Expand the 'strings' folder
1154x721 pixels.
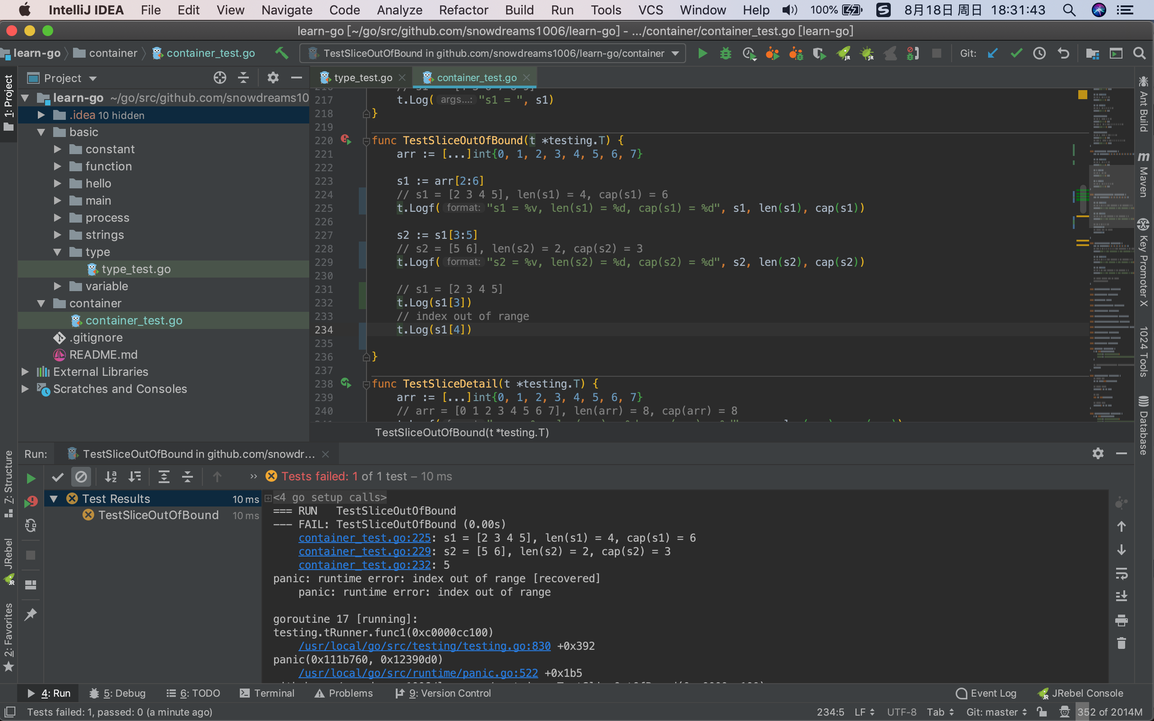[58, 235]
